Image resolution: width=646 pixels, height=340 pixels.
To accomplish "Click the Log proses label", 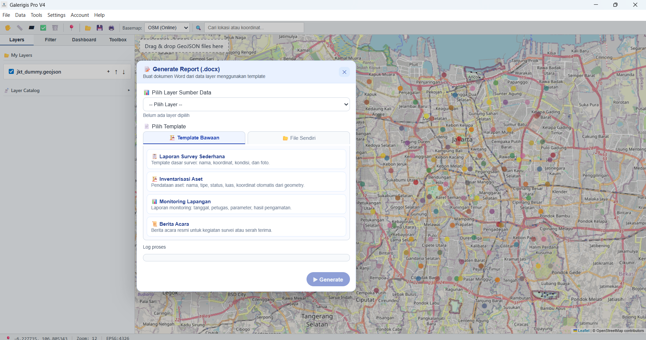I will pyautogui.click(x=154, y=247).
